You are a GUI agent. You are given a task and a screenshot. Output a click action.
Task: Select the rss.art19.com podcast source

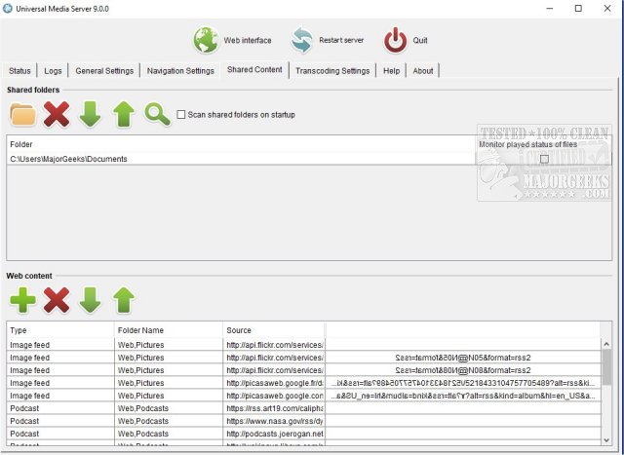(274, 408)
